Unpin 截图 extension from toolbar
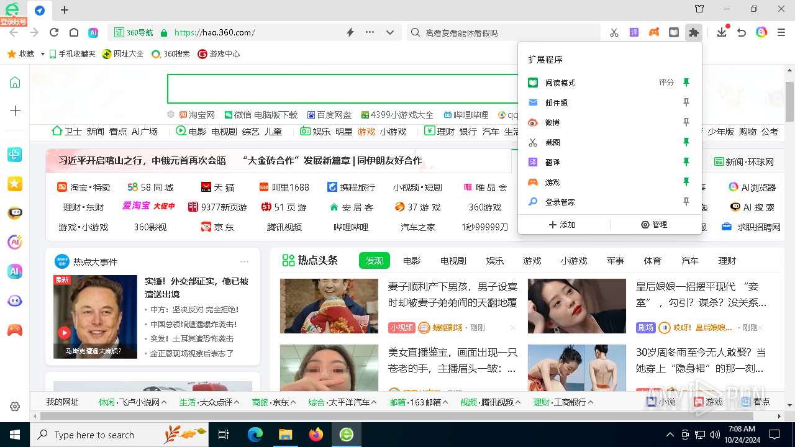 point(686,142)
